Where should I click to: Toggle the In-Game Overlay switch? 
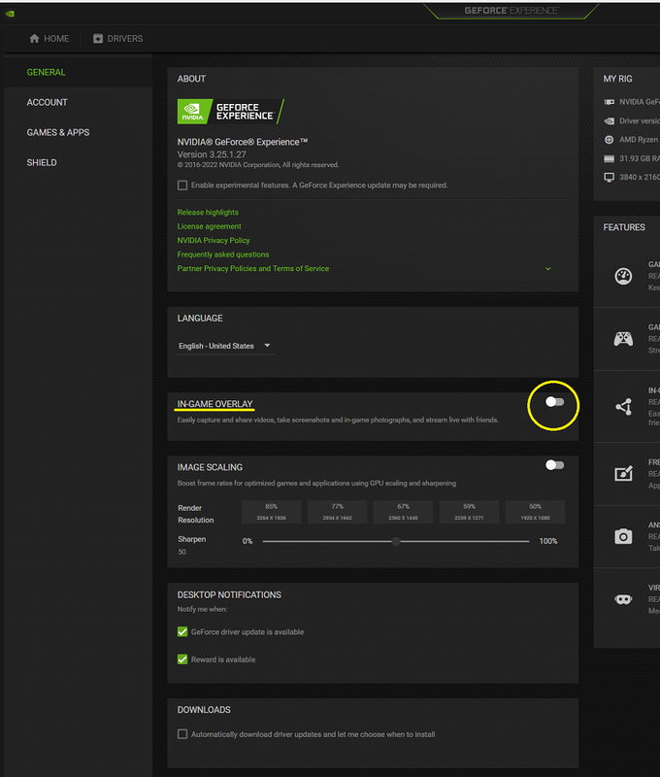[x=554, y=402]
